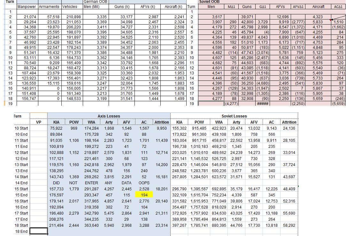Click the VP column header
The width and height of the screenshot is (346, 236).
39,122
